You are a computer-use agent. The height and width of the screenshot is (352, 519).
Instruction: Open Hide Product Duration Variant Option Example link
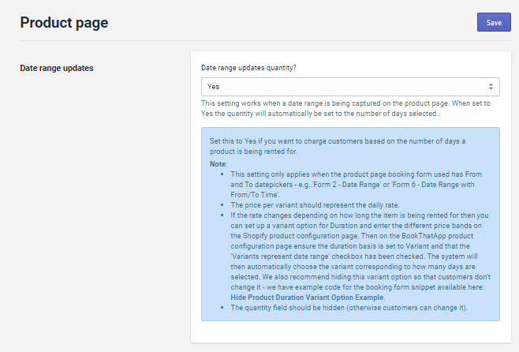click(306, 296)
